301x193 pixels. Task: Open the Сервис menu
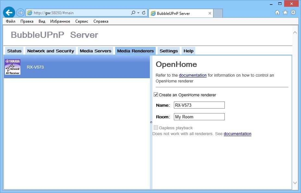(x=82, y=21)
